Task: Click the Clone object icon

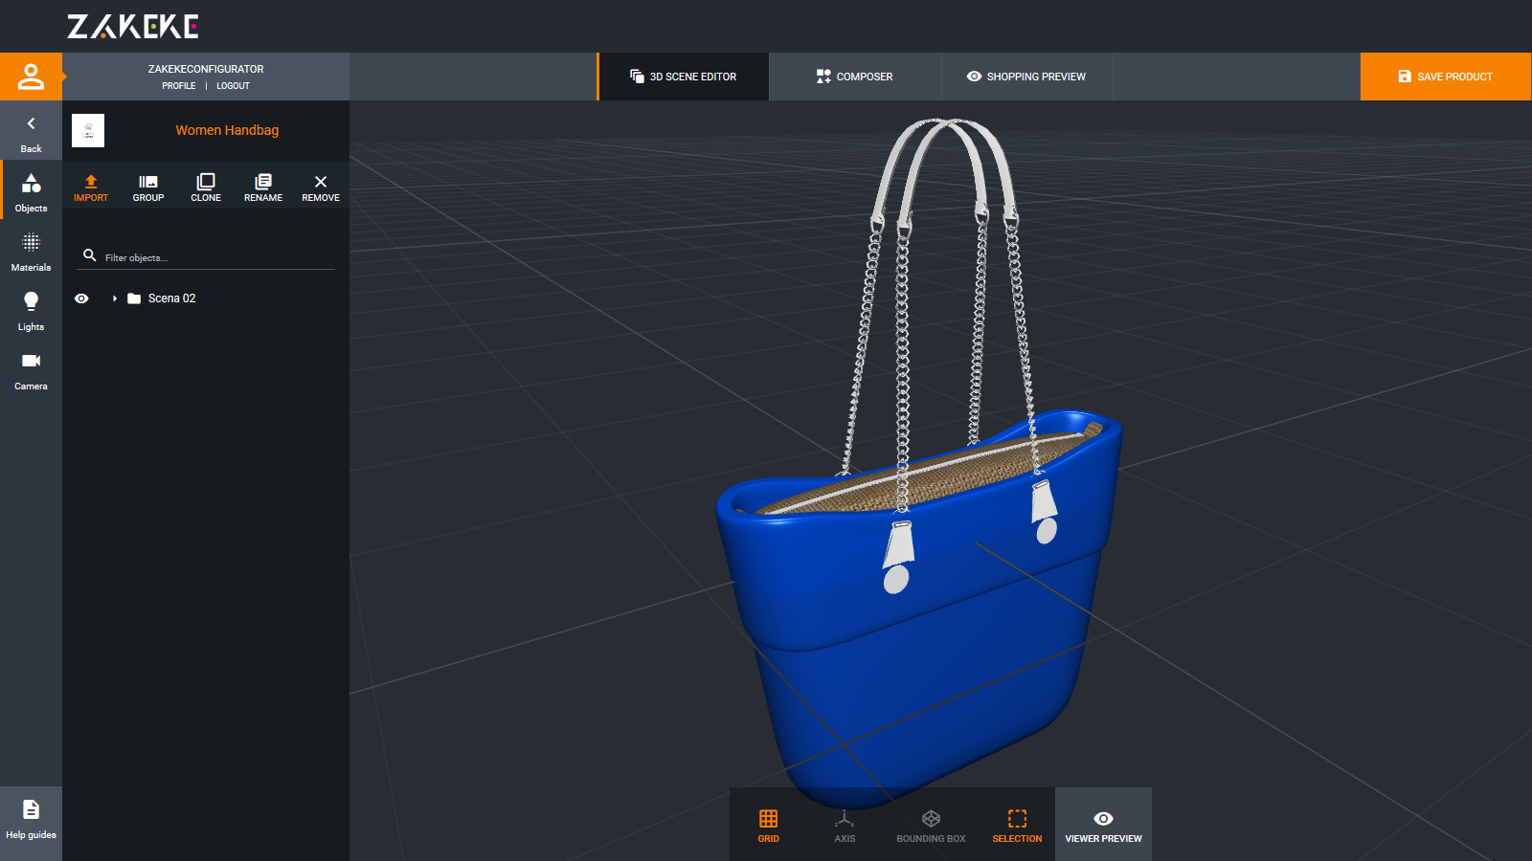Action: [206, 187]
